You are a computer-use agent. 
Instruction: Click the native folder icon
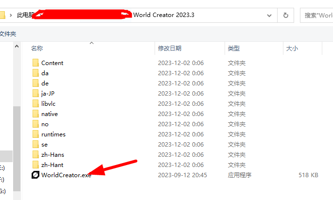35,114
